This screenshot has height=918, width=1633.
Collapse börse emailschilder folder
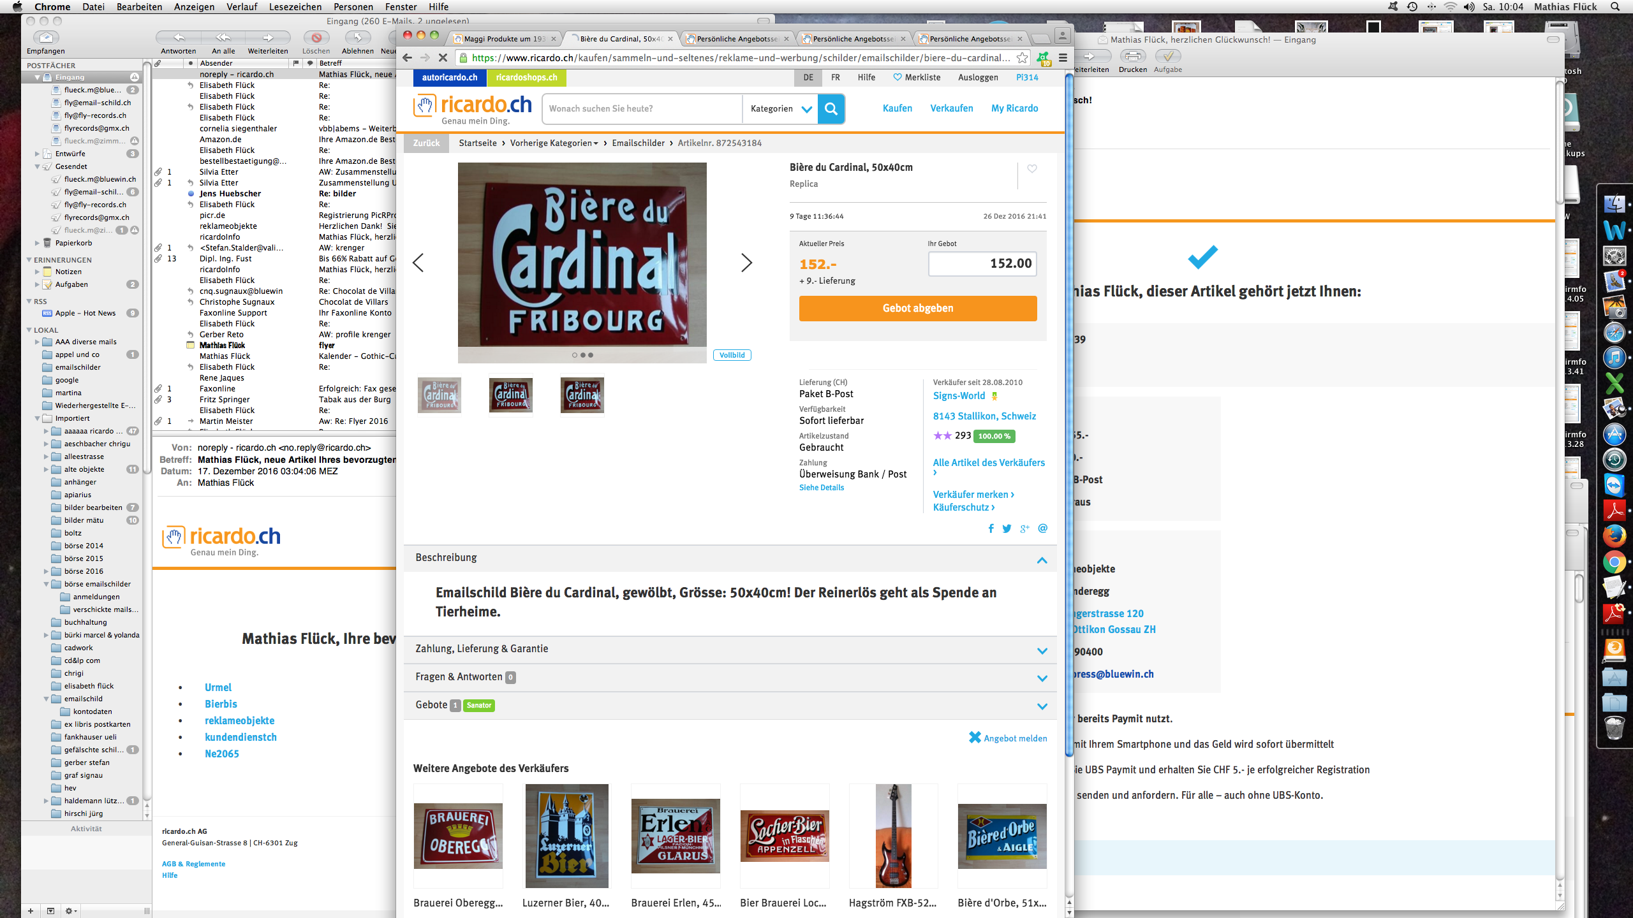pos(46,584)
